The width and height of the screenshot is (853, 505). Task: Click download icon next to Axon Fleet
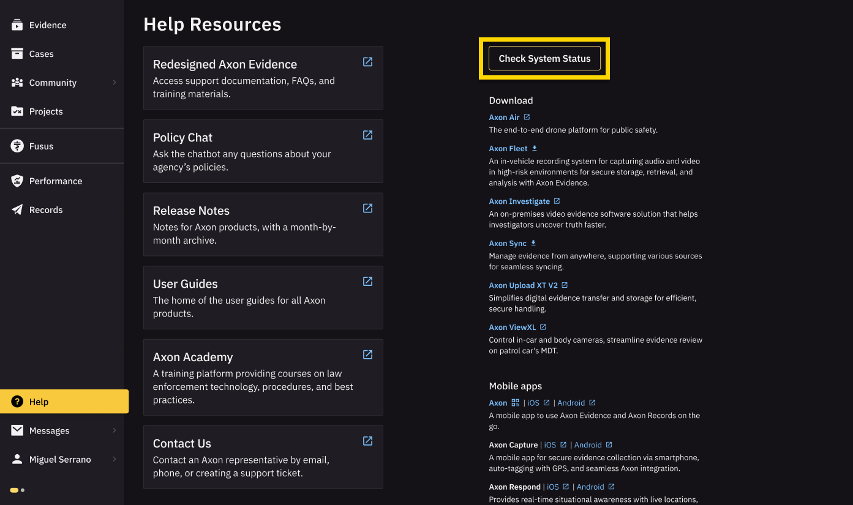click(x=535, y=148)
